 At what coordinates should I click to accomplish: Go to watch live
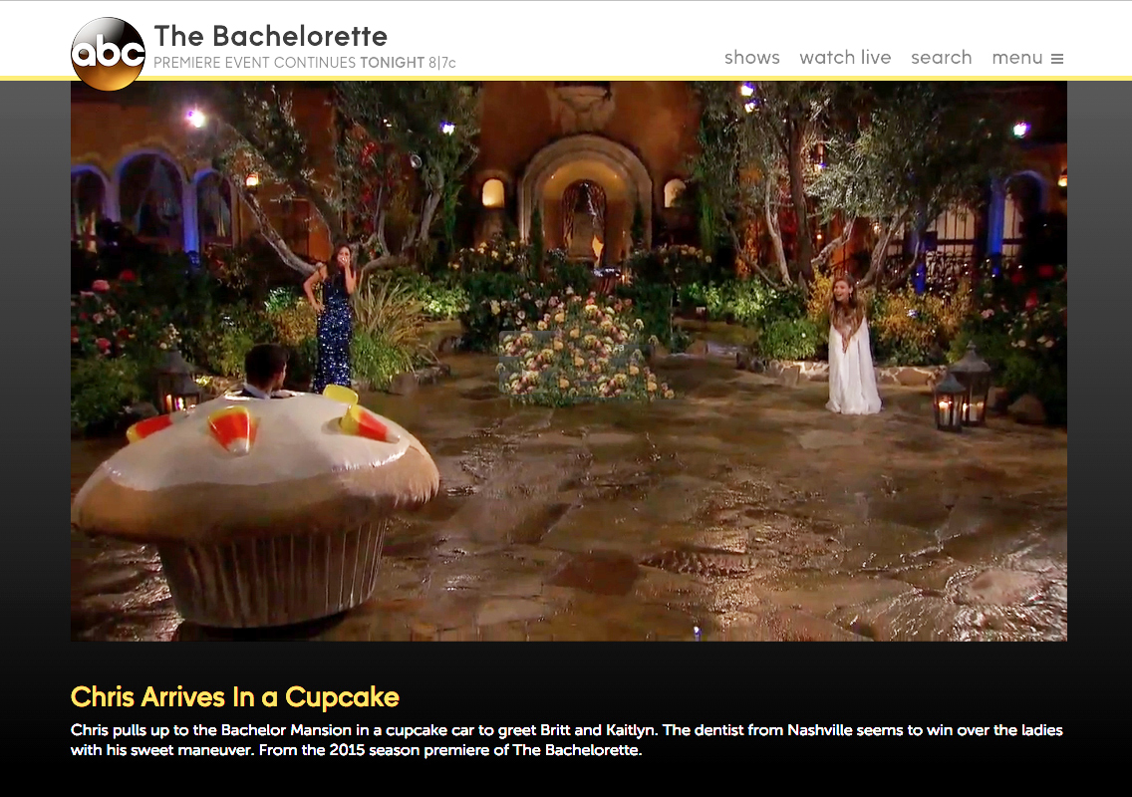[845, 58]
